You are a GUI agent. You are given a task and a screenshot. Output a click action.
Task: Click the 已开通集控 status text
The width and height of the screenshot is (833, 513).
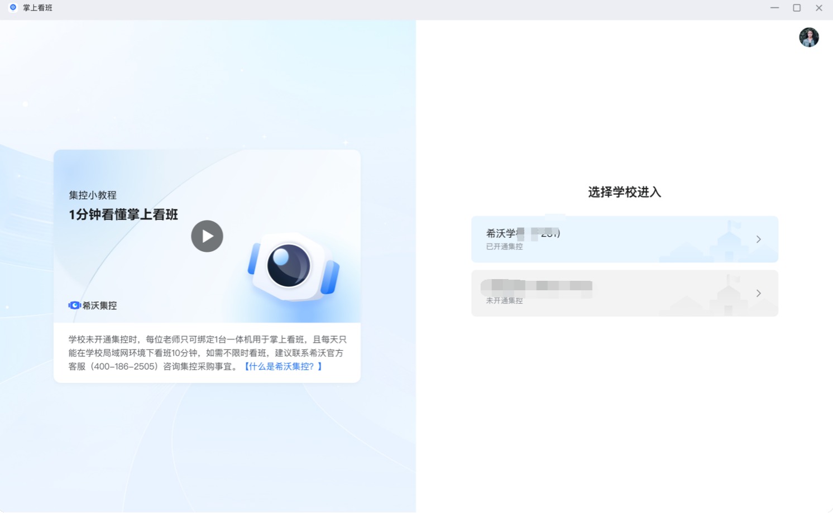coord(504,247)
